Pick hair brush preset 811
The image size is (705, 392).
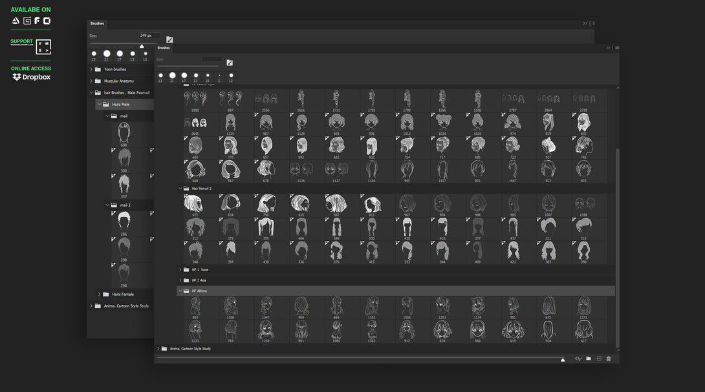(372, 205)
